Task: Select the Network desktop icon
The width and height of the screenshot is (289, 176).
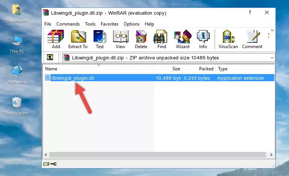Action: point(17,75)
